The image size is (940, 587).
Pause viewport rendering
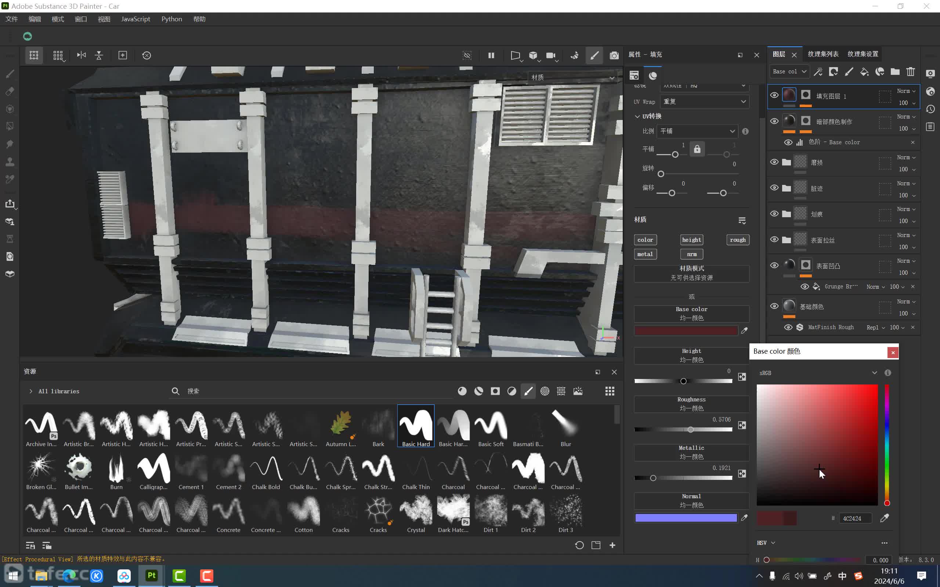(x=491, y=55)
